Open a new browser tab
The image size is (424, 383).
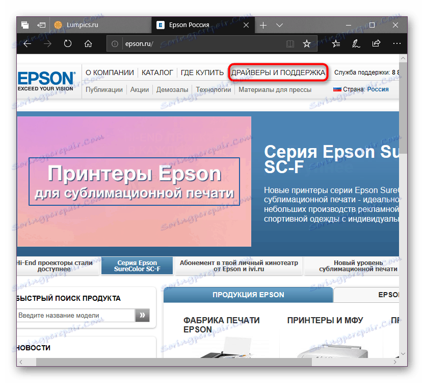pyautogui.click(x=262, y=25)
